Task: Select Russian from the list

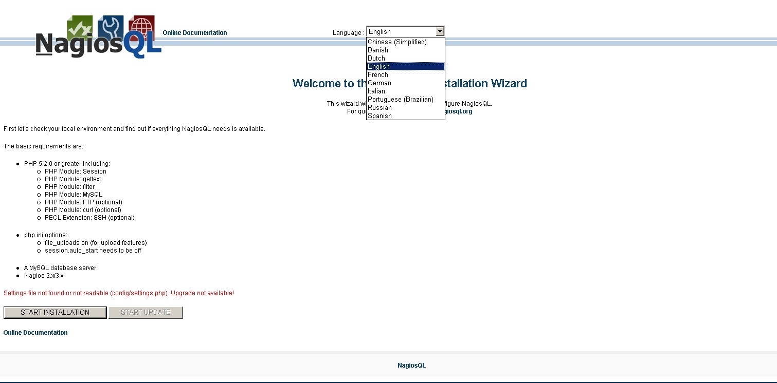Action: pos(405,108)
